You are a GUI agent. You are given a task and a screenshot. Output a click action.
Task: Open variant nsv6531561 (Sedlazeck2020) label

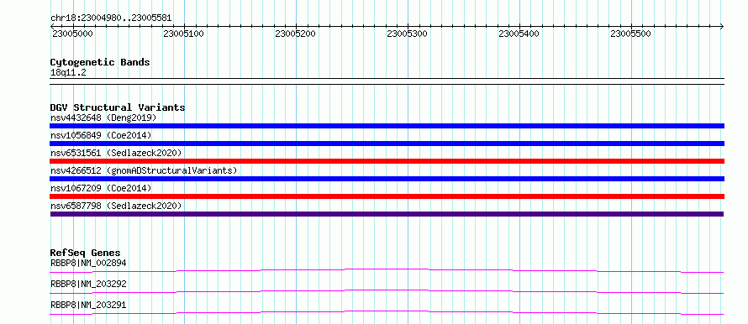[116, 153]
